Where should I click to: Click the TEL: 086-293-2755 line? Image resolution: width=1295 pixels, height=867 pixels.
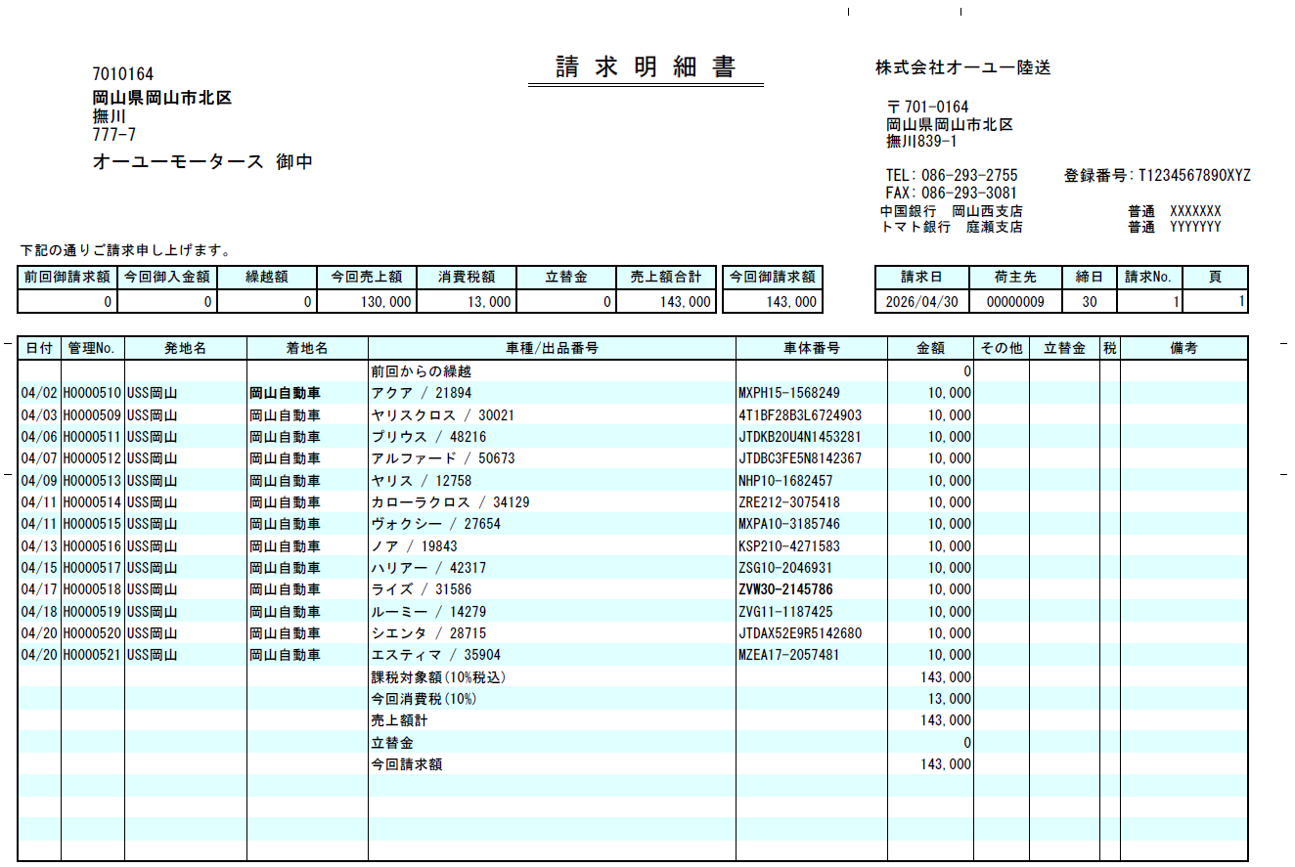pyautogui.click(x=951, y=176)
